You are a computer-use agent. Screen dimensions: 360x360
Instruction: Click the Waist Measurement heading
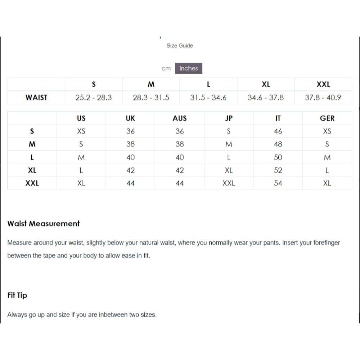point(44,224)
